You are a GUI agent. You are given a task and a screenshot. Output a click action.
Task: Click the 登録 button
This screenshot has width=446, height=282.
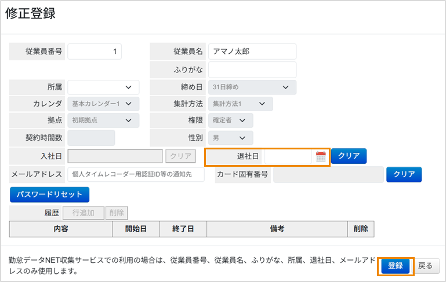tap(396, 266)
